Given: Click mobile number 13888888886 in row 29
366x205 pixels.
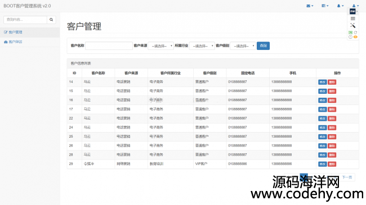Looking at the screenshot, I should [282, 164].
